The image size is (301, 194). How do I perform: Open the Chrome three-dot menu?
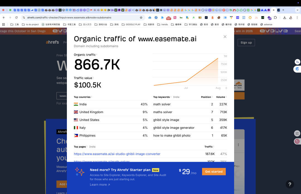point(297,18)
